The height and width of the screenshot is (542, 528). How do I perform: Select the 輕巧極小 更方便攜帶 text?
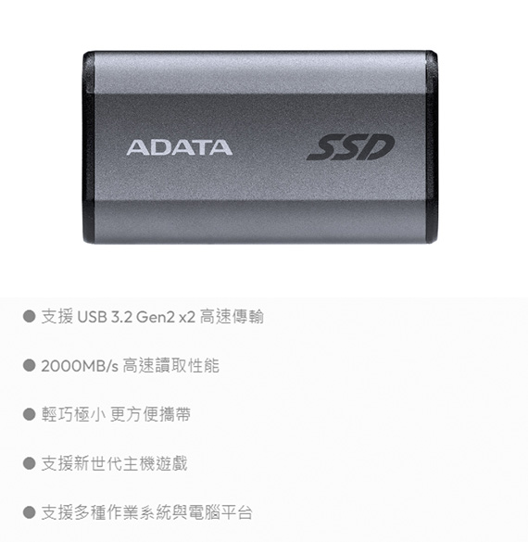pyautogui.click(x=116, y=414)
